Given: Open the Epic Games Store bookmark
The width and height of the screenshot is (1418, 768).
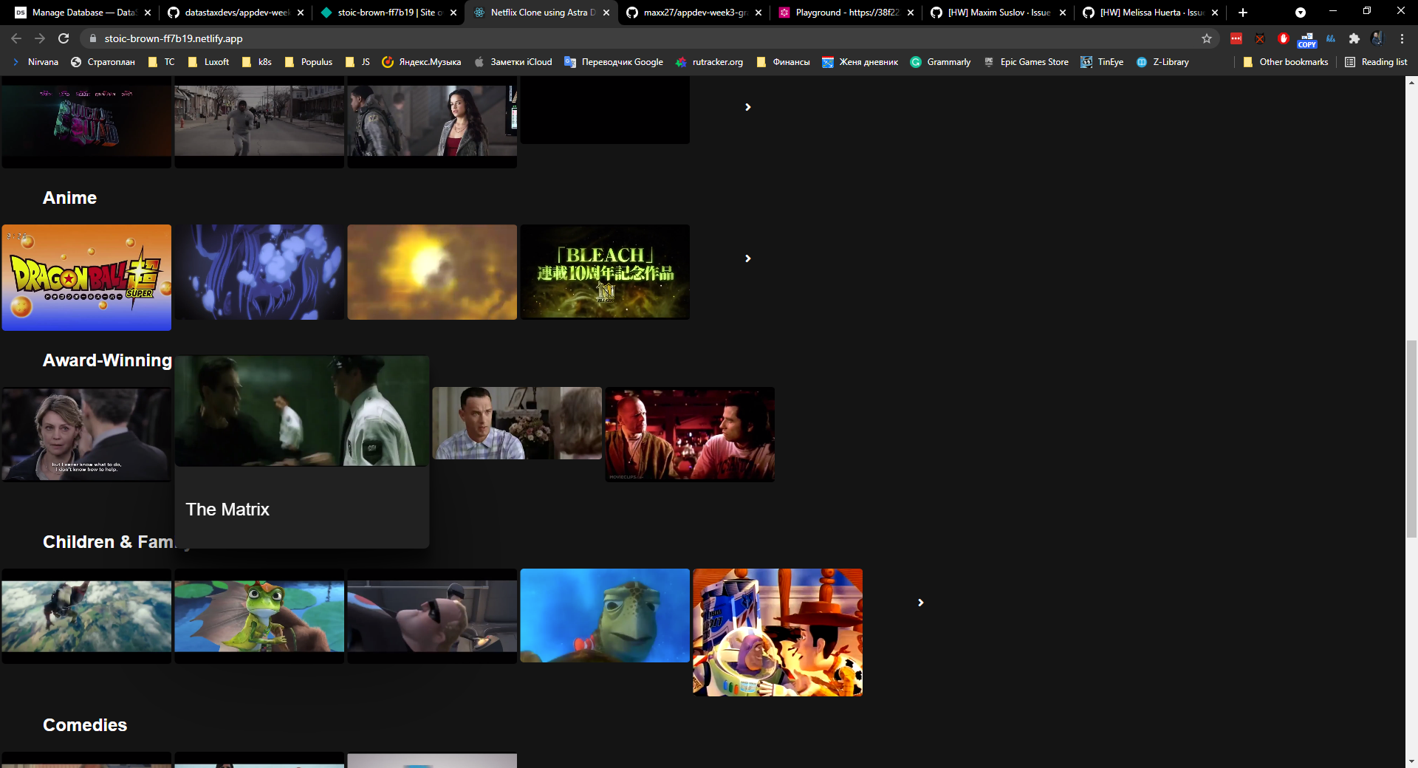Looking at the screenshot, I should point(1027,62).
